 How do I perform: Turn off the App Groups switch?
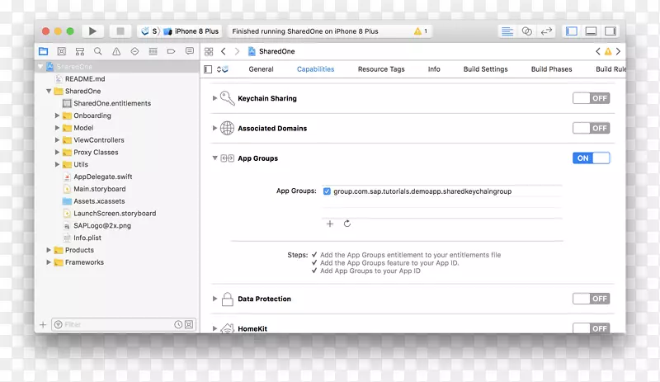coord(591,158)
